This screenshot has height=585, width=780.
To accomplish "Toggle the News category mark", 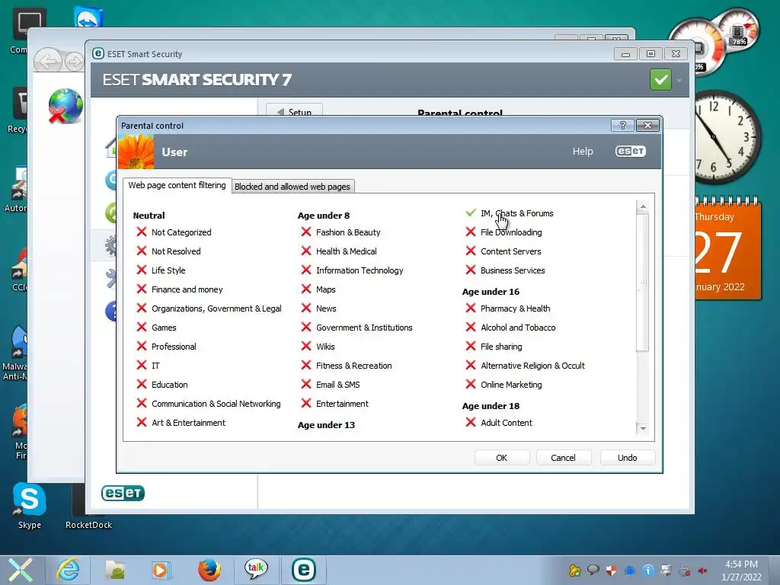I will pos(306,308).
